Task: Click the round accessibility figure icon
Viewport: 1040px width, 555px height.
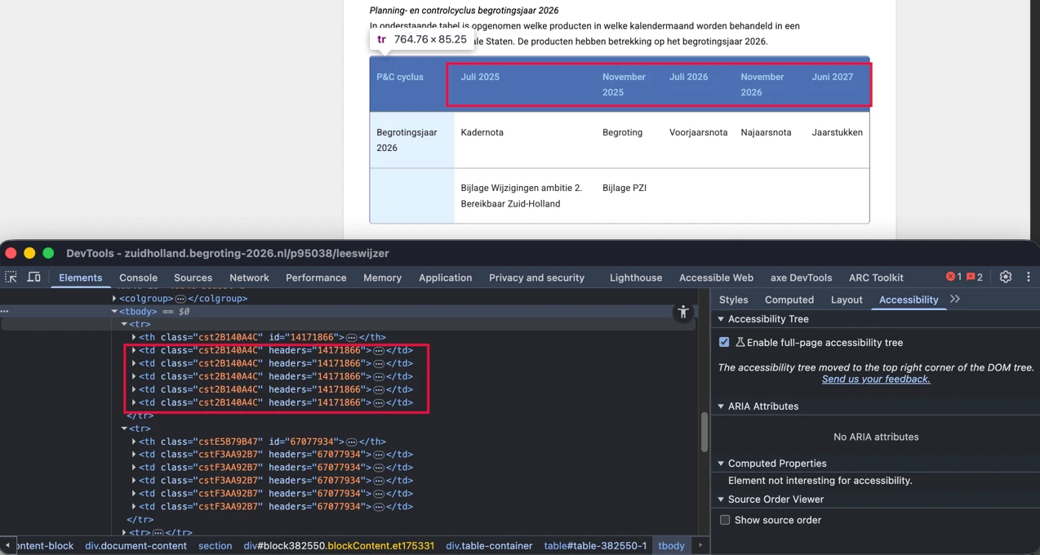Action: point(683,312)
